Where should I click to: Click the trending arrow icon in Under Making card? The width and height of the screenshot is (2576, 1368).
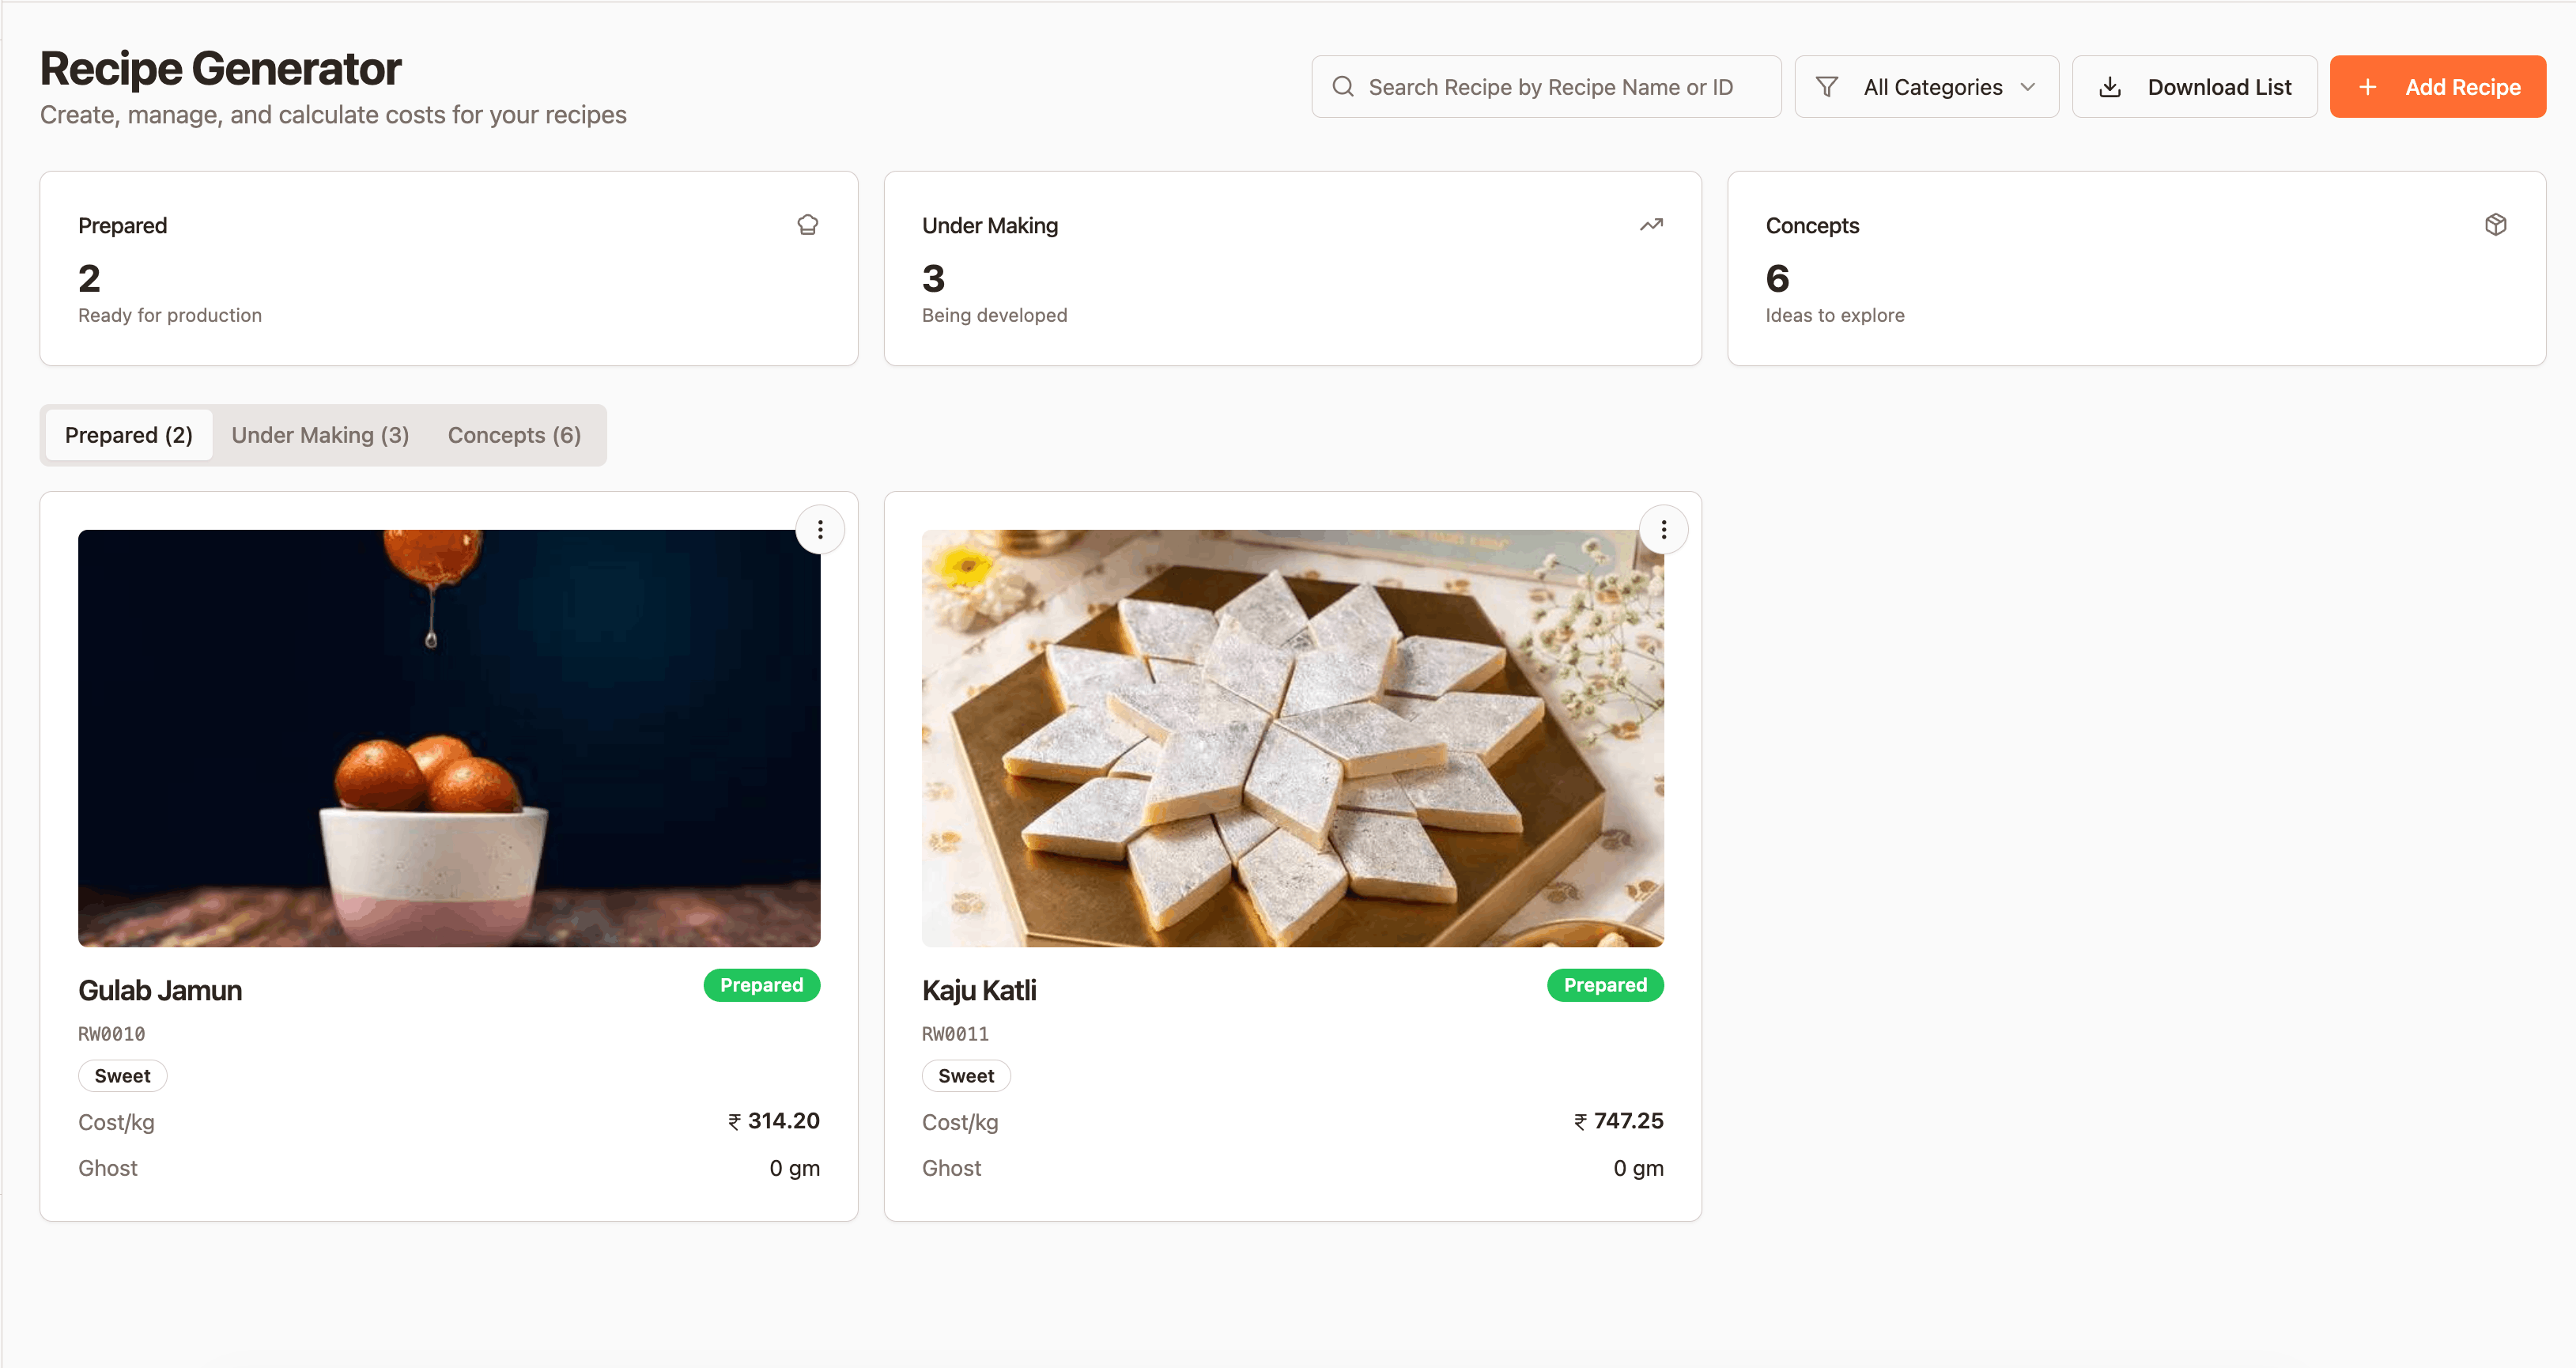click(x=1652, y=225)
